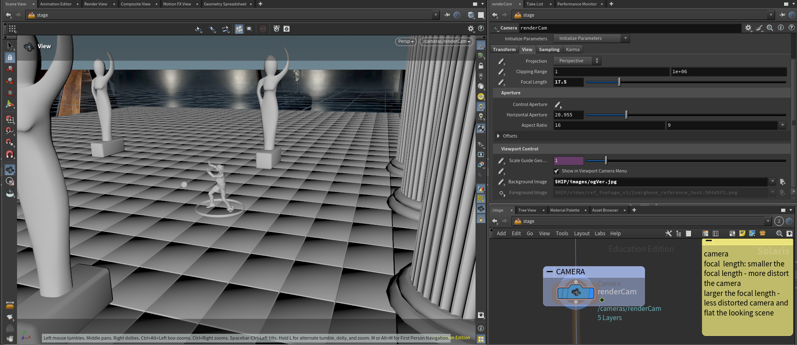The image size is (797, 345).
Task: Select the arrow Select tool in left toolbar
Action: 10,46
